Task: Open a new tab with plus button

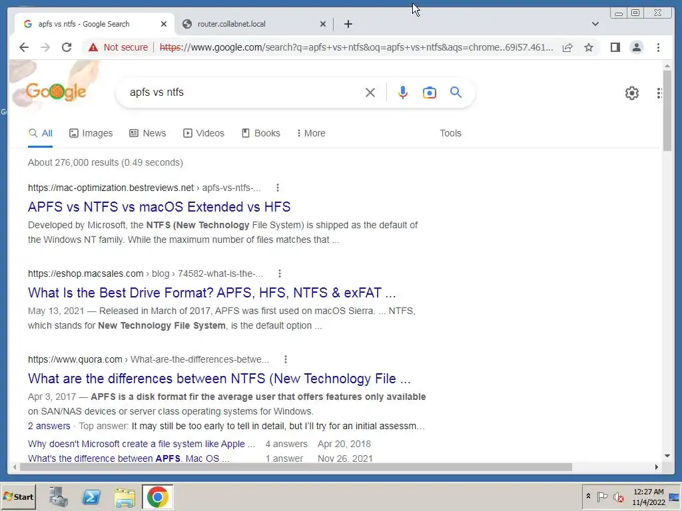Action: click(348, 24)
